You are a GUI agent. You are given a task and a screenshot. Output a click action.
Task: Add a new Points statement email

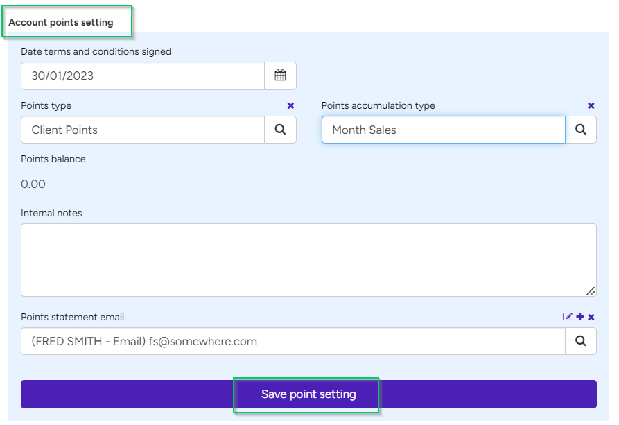pyautogui.click(x=580, y=317)
